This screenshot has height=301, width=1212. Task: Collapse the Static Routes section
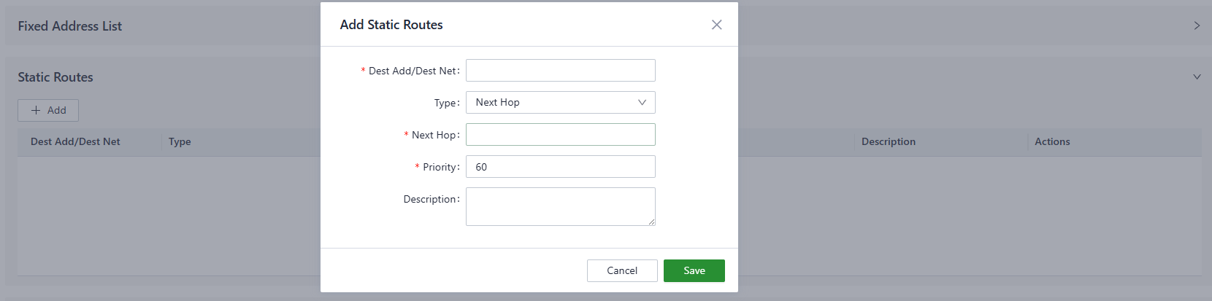[1197, 77]
